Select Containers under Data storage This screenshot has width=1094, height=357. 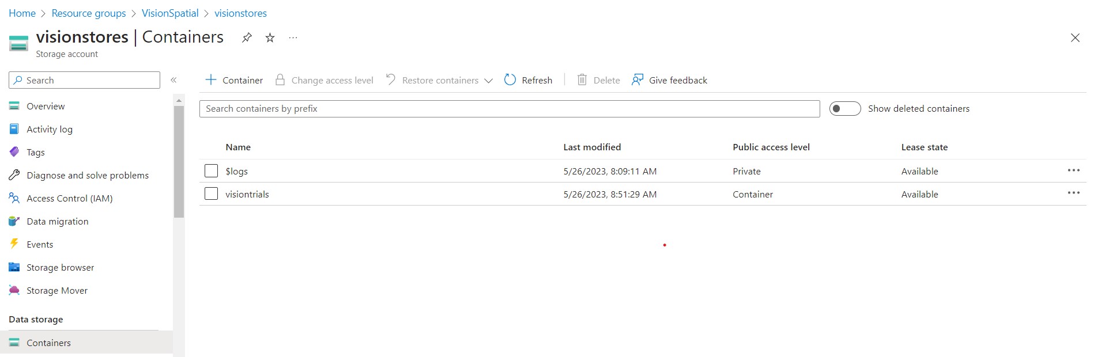[86, 343]
